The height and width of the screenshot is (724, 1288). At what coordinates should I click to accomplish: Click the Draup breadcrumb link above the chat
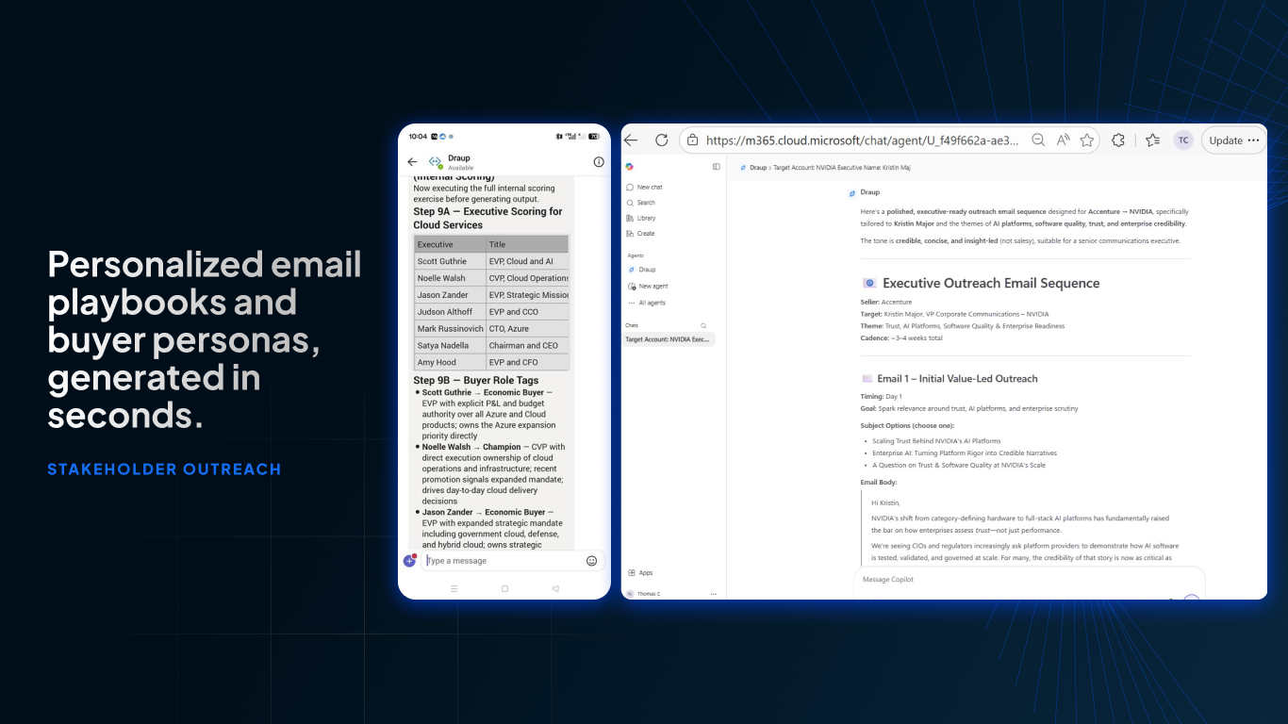pyautogui.click(x=758, y=167)
